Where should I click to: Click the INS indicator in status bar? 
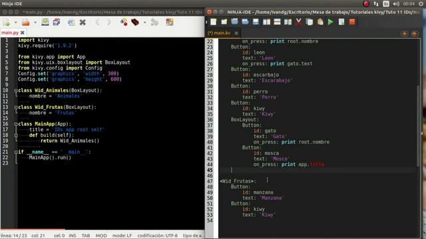73,236
